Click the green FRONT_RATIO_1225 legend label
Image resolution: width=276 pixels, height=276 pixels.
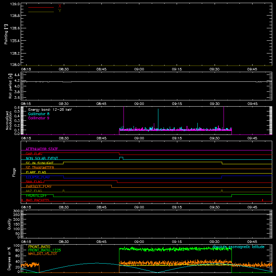click(x=45, y=250)
